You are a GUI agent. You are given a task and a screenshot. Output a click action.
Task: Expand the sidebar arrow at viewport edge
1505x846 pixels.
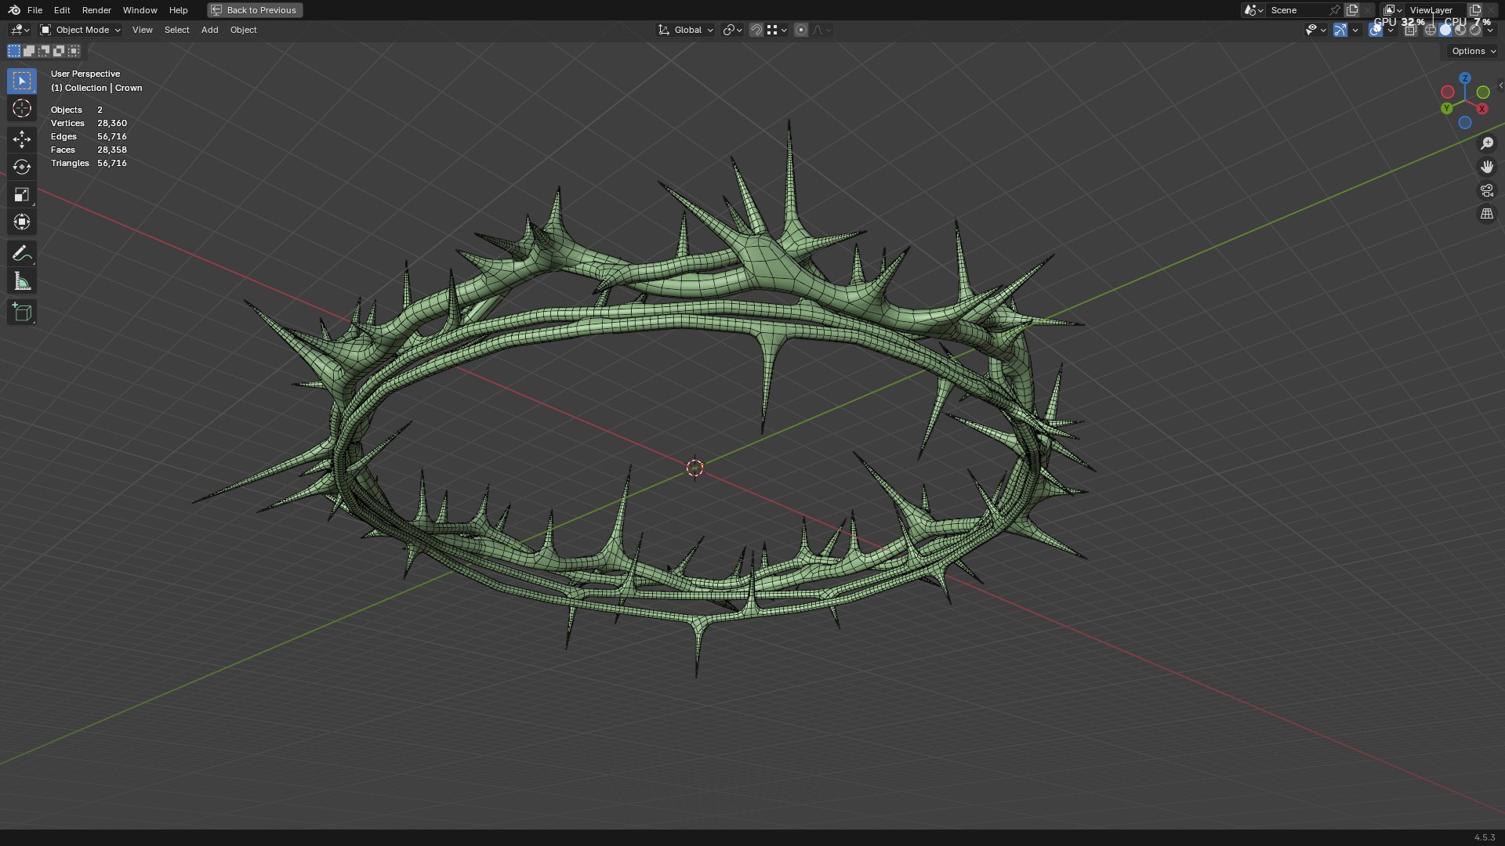coord(1500,86)
